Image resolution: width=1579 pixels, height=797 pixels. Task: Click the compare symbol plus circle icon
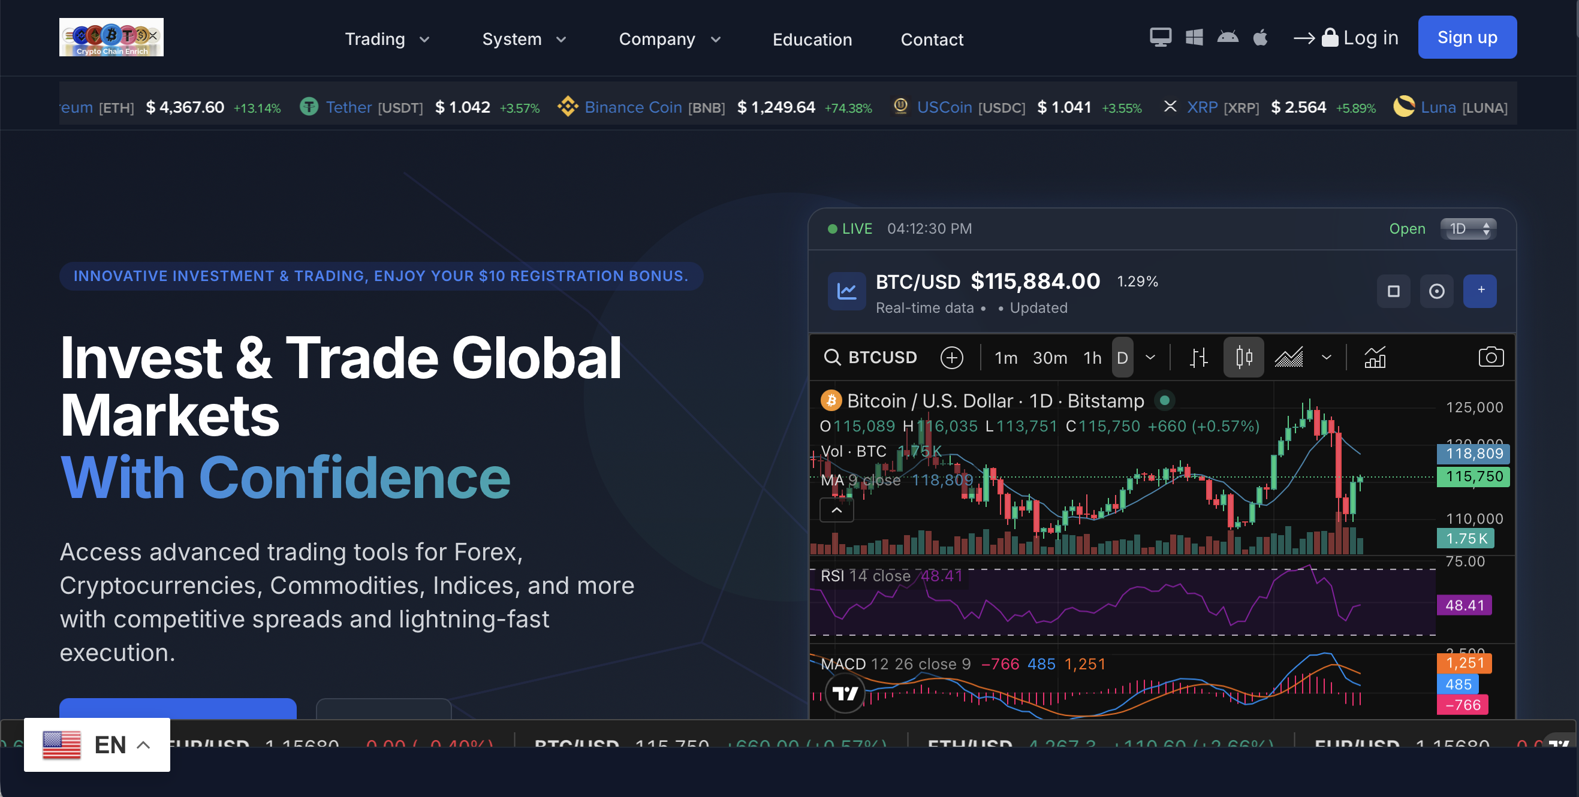[x=951, y=358]
